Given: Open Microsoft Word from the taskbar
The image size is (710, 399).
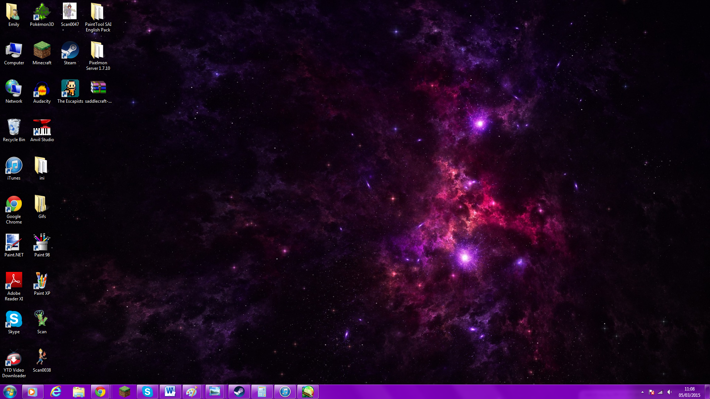Looking at the screenshot, I should point(170,392).
